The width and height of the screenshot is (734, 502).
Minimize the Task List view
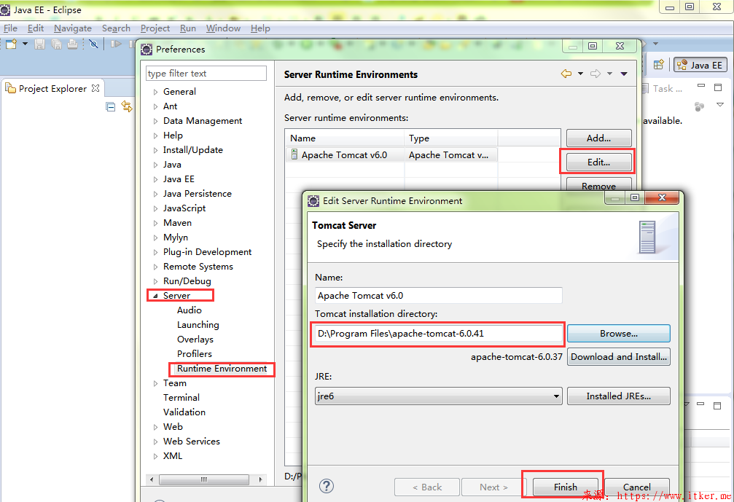tap(700, 86)
